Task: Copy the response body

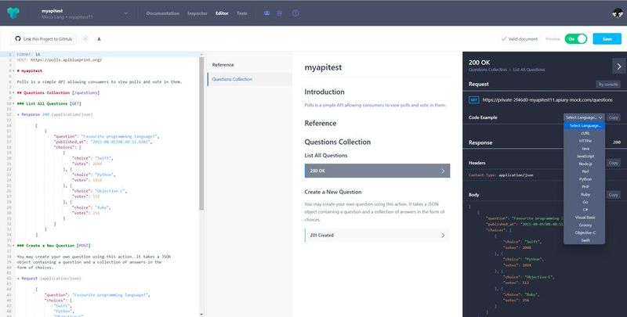Action: [x=614, y=195]
